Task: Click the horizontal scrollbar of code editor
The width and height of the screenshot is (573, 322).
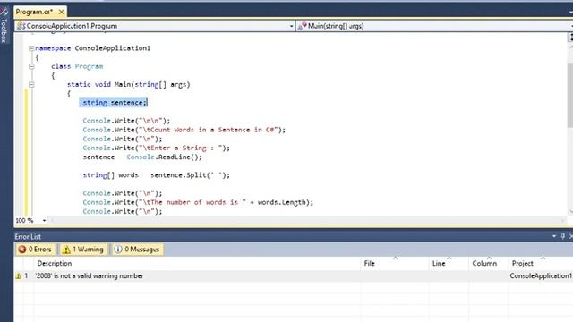Action: 307,221
